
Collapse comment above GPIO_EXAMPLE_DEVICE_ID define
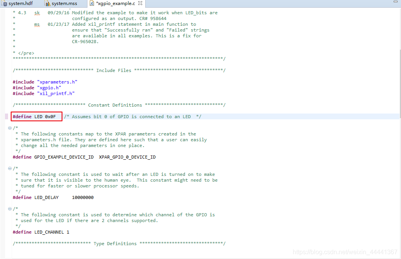(10, 128)
